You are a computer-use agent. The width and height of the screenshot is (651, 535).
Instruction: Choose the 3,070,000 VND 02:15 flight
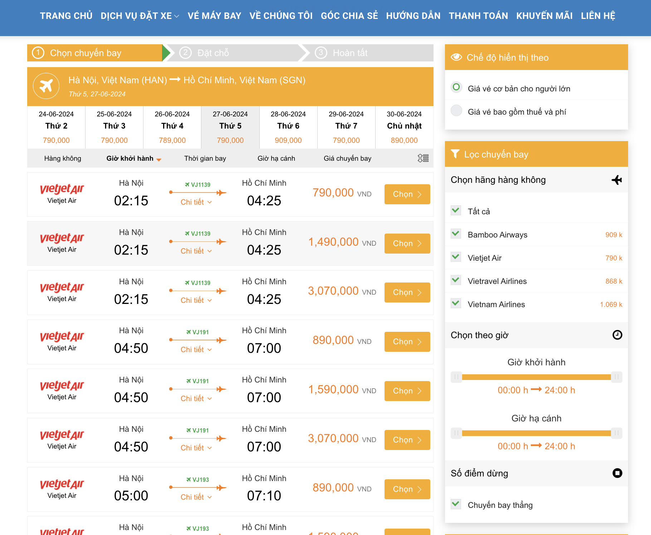[407, 292]
